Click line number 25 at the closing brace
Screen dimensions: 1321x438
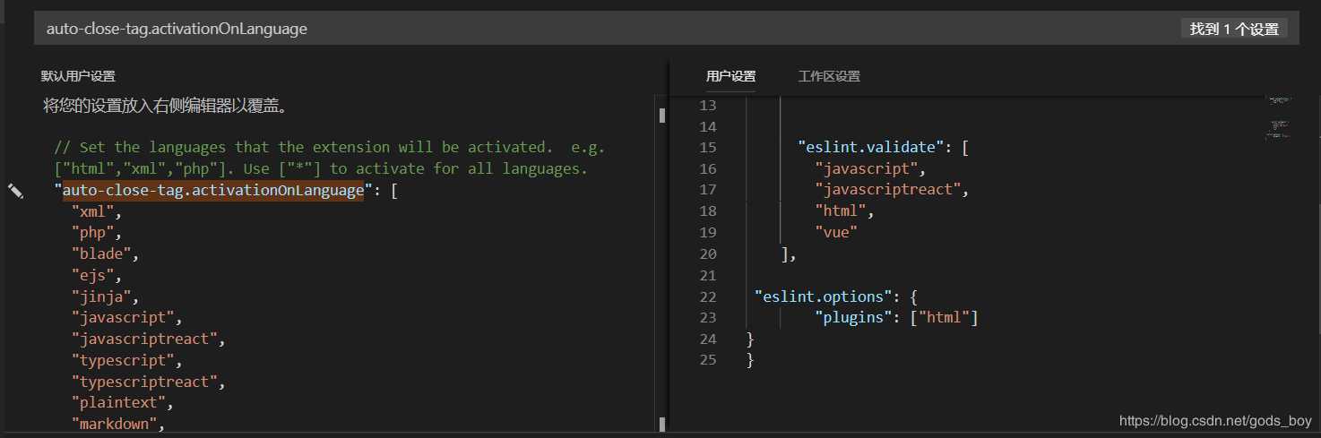pos(708,360)
